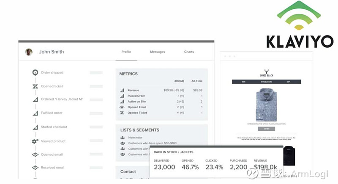Click the Opened Email metric label

coord(136,107)
